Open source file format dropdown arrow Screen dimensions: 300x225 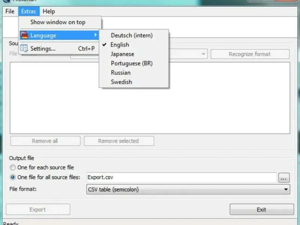pos(203,54)
